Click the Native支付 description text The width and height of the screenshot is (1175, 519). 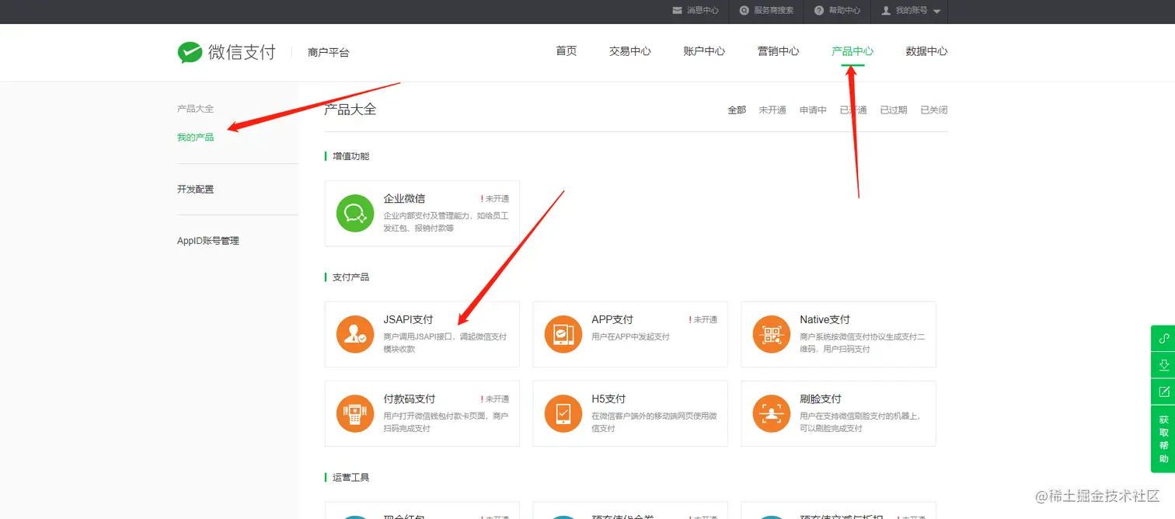tap(863, 343)
